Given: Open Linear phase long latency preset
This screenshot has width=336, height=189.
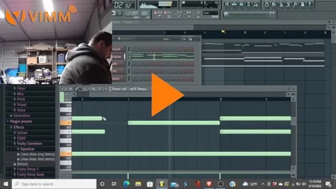Looking at the screenshot, I should (x=36, y=154).
